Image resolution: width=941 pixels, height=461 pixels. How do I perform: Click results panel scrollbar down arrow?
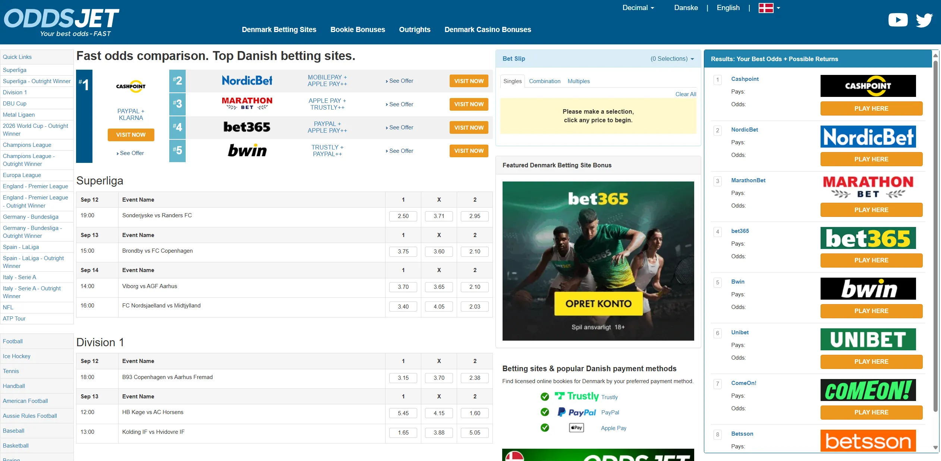935,448
